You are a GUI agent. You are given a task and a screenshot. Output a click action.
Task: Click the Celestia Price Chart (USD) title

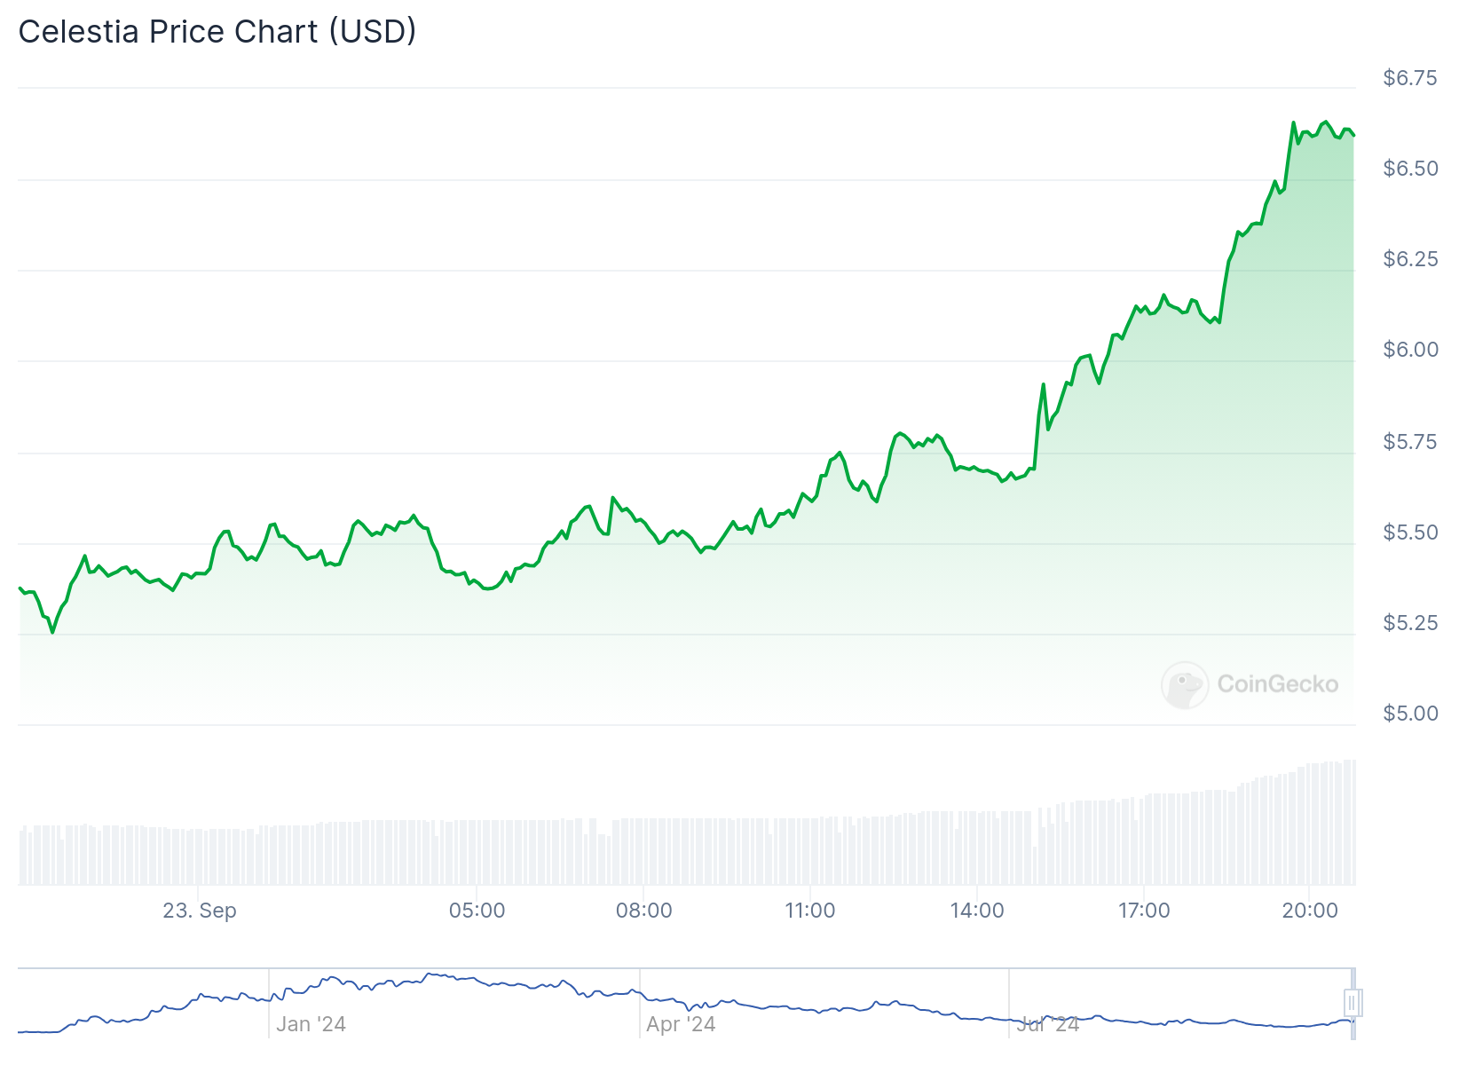point(217,32)
